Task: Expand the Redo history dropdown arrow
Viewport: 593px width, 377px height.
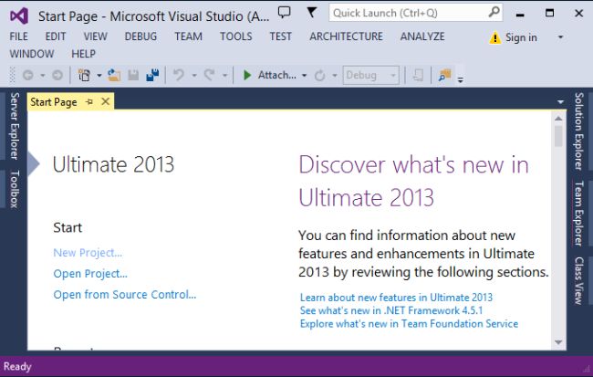Action: pyautogui.click(x=224, y=76)
